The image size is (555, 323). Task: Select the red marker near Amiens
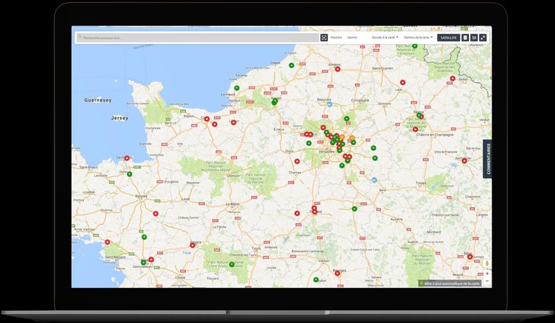[x=338, y=69]
